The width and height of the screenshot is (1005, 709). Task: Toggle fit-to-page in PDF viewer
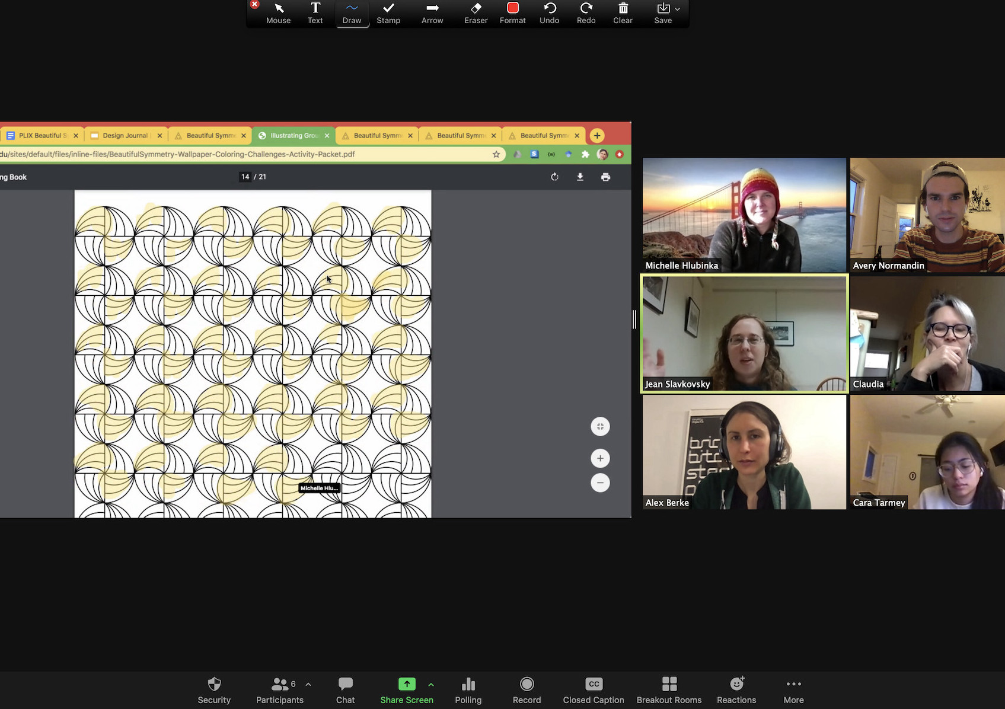pos(600,427)
